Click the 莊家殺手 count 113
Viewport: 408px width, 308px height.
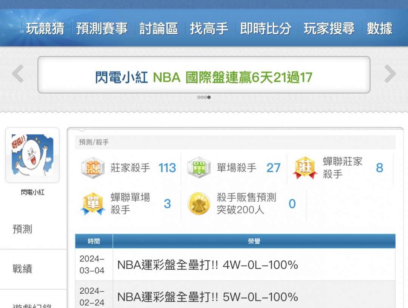pos(167,168)
